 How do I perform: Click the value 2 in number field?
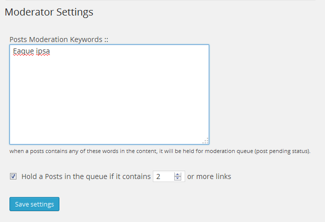point(158,176)
